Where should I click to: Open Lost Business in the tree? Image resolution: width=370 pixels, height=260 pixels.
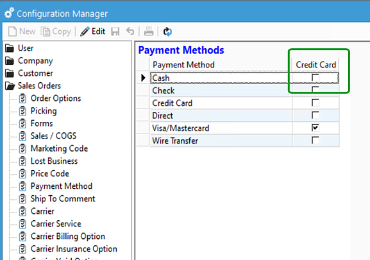[54, 161]
